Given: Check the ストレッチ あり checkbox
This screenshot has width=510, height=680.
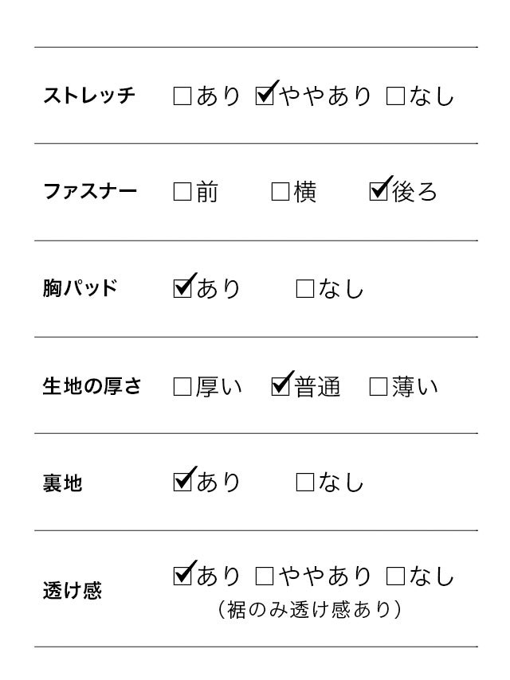Looking at the screenshot, I should 182,97.
